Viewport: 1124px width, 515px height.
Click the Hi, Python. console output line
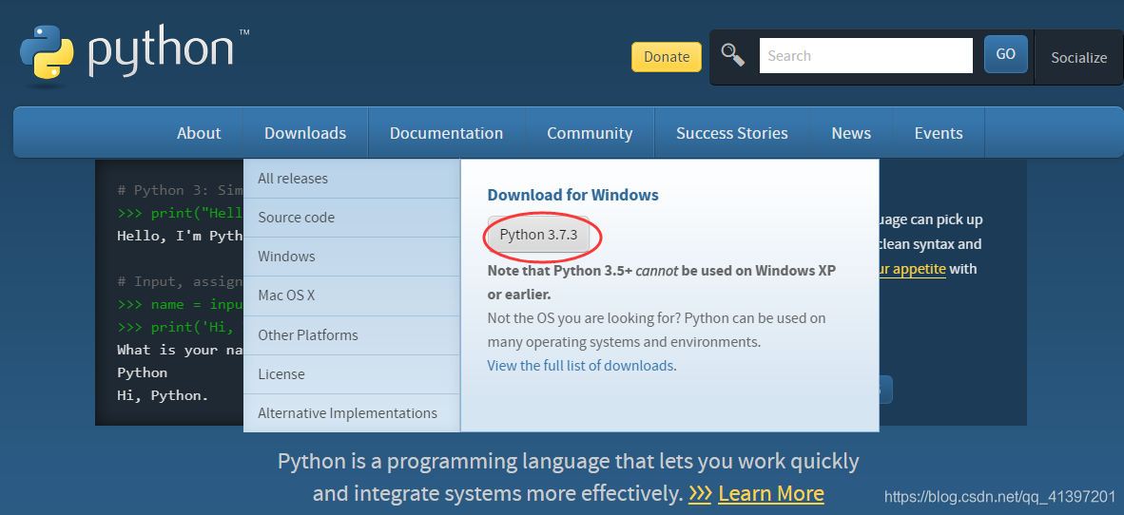click(x=163, y=395)
